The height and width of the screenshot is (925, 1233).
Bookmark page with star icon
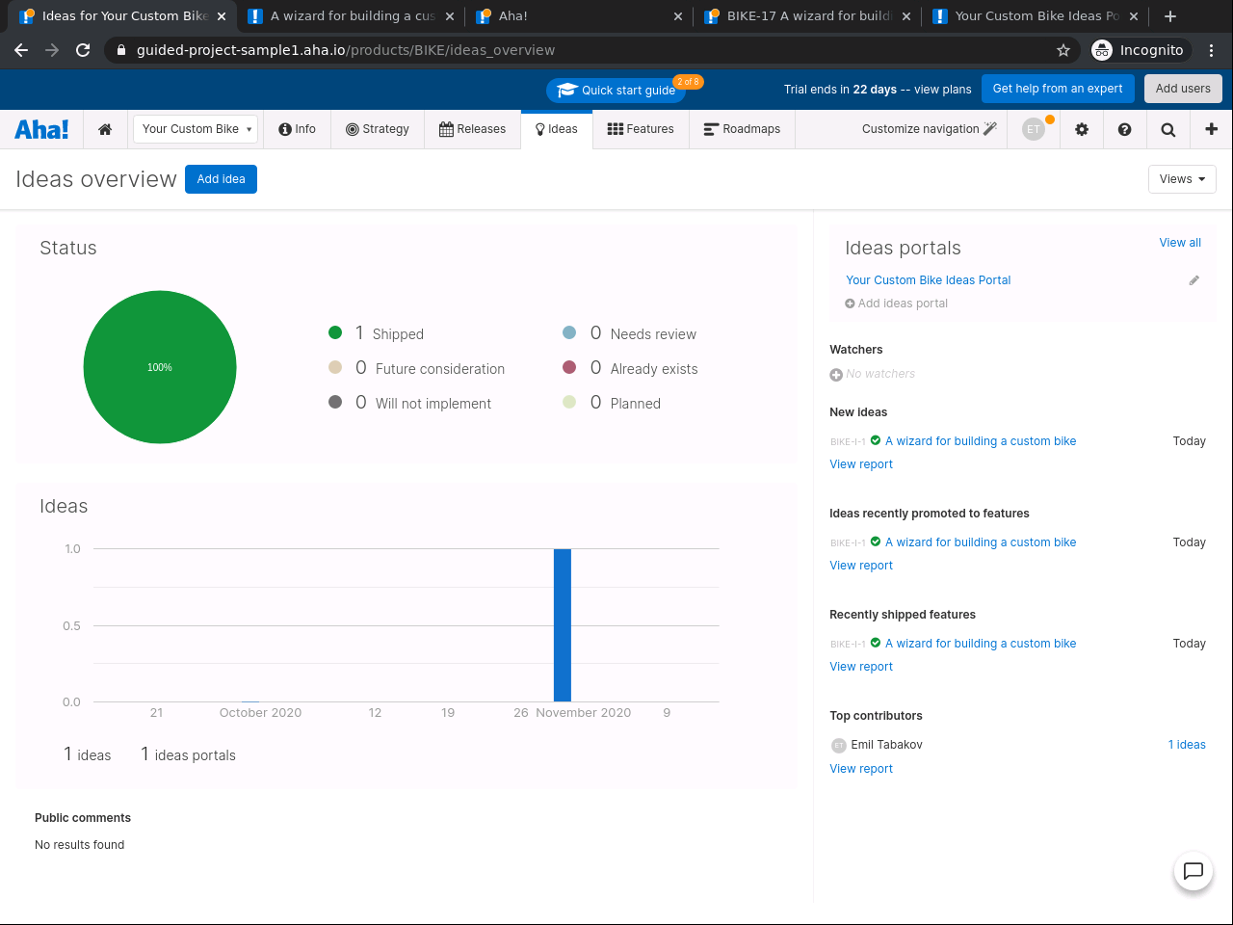point(1063,50)
